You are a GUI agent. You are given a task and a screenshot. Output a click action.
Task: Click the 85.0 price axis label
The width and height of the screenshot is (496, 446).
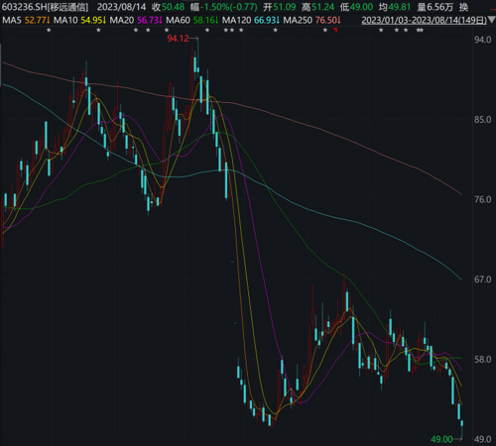point(482,120)
